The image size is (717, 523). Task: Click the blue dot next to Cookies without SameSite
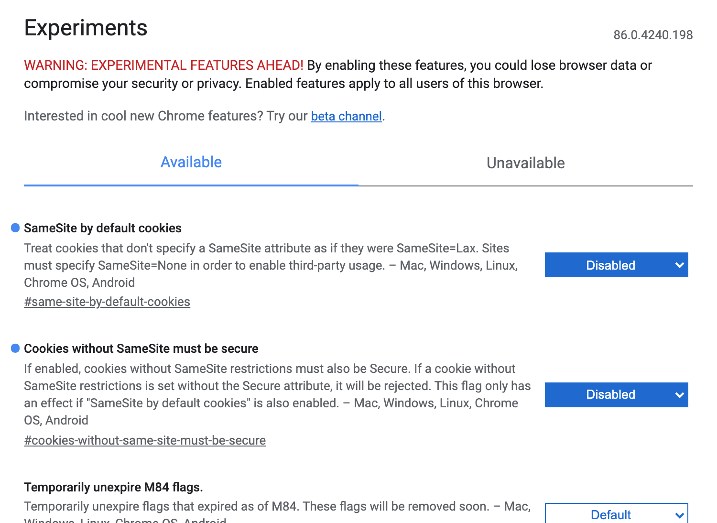click(x=15, y=349)
